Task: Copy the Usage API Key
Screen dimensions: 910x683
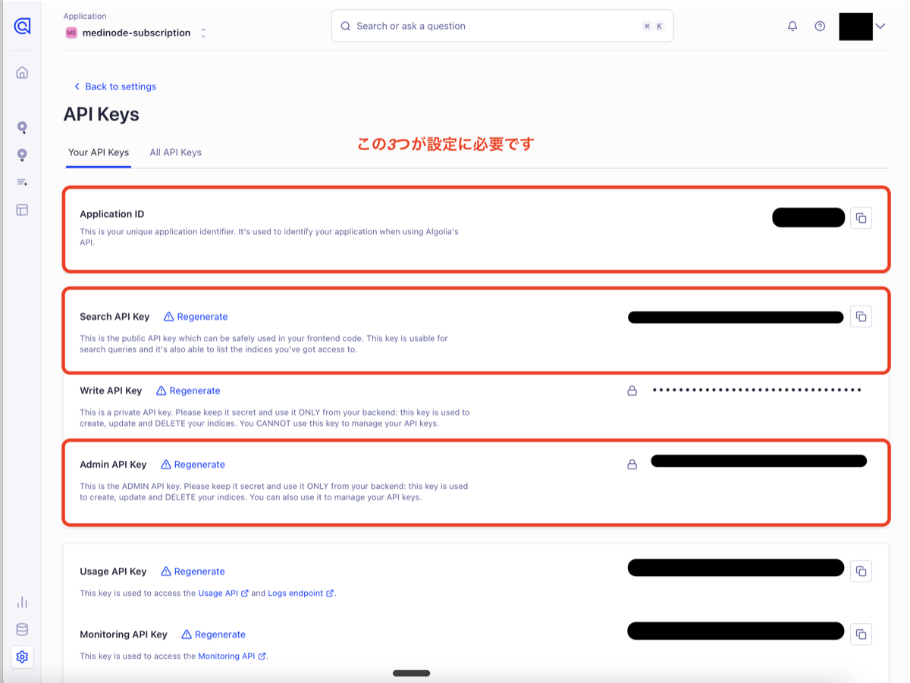Action: click(861, 572)
